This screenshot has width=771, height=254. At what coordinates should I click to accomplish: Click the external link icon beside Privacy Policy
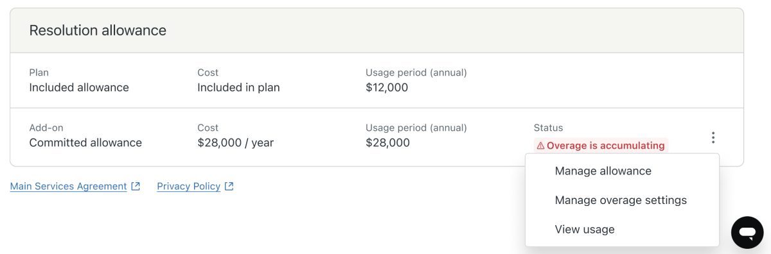click(229, 186)
